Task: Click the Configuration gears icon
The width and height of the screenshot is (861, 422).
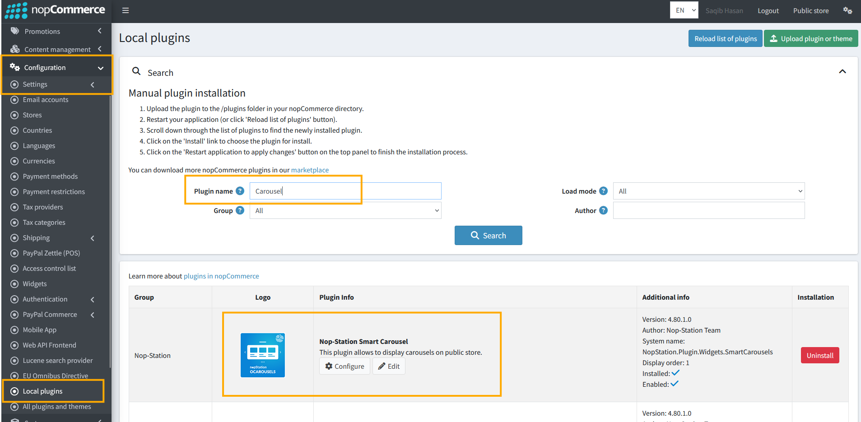Action: click(15, 67)
